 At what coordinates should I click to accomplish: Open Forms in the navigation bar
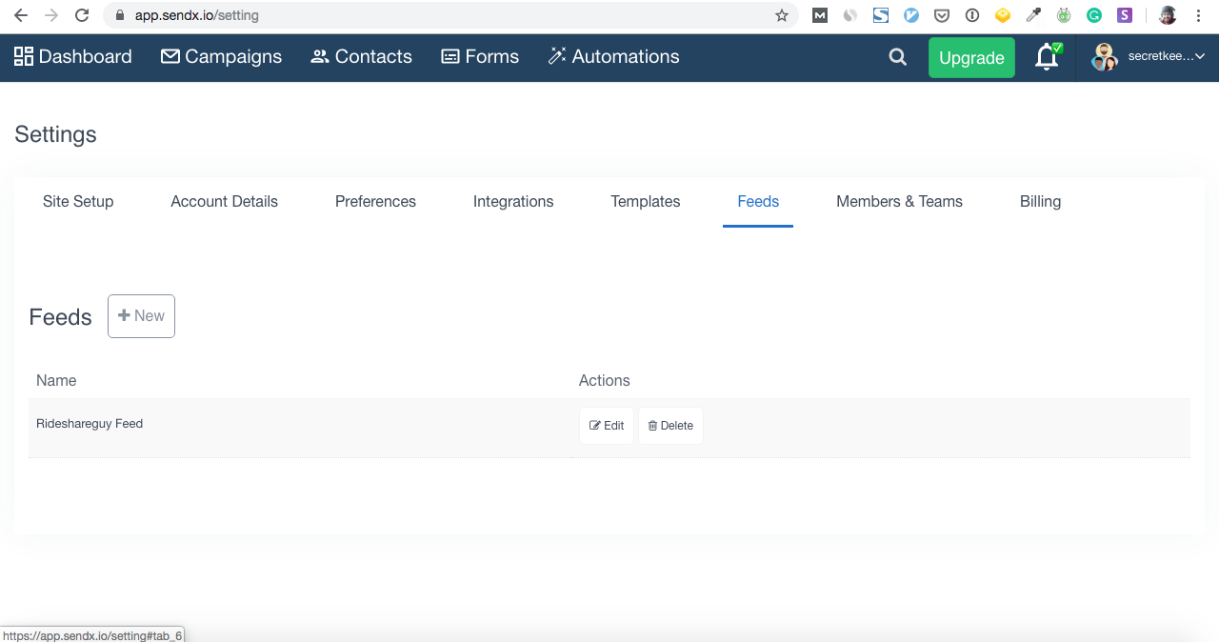click(x=480, y=57)
